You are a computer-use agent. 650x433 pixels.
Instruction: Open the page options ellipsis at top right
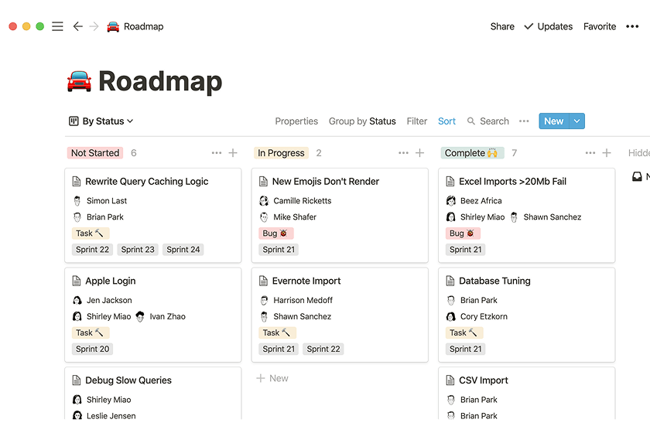[x=632, y=26]
